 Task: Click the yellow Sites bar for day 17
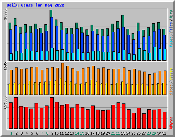point(91,87)
